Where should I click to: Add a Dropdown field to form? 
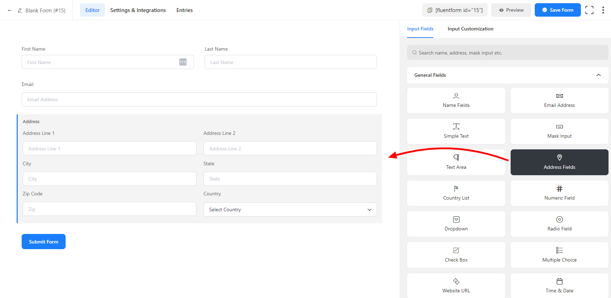(x=456, y=224)
